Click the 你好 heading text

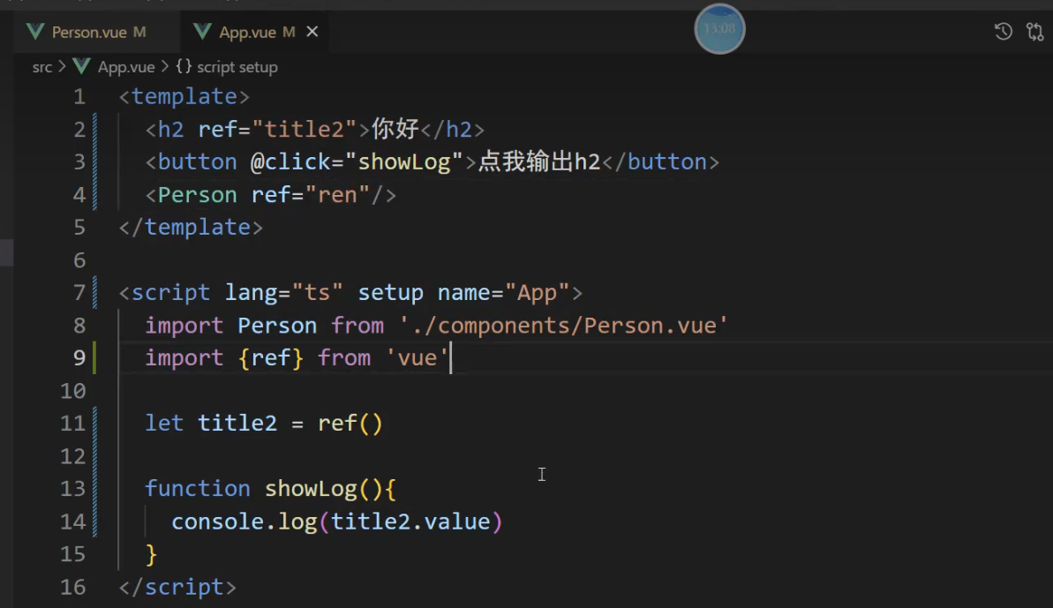[x=395, y=128]
